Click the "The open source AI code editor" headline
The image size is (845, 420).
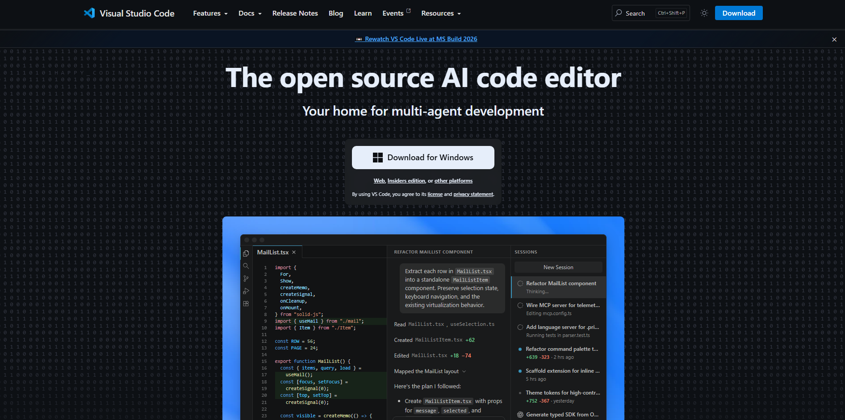coord(423,78)
